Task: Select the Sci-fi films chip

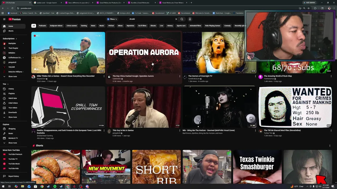Action: pyautogui.click(x=142, y=26)
